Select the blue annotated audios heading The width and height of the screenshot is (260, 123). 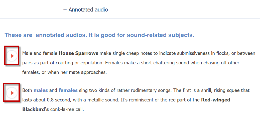99,35
